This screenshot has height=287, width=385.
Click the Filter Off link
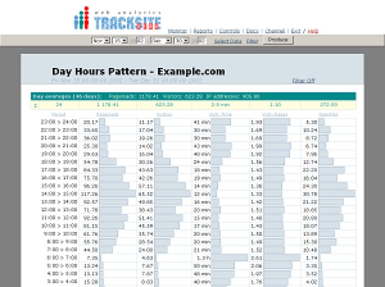304,80
